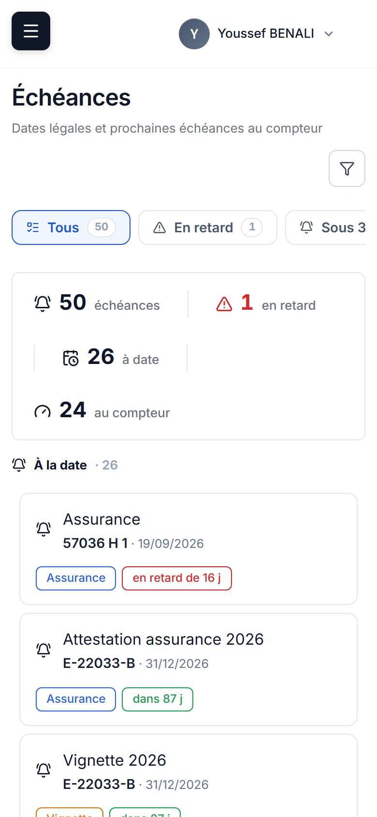Select the Tous tab
The height and width of the screenshot is (817, 377).
point(71,227)
